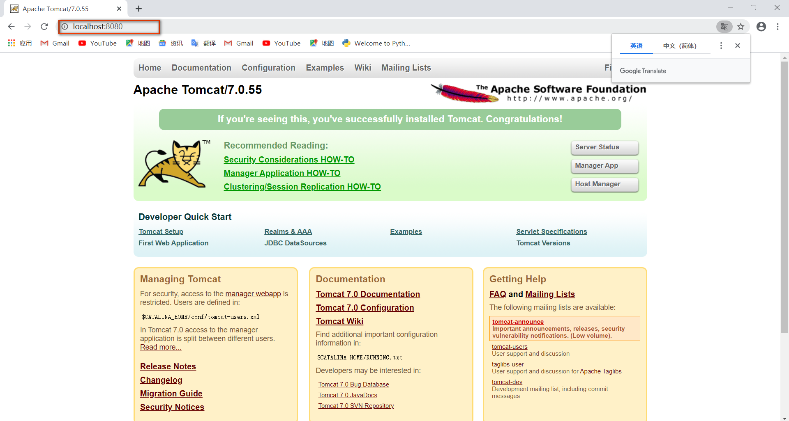The height and width of the screenshot is (421, 789).
Task: Open Manager Application HOW-TO link
Action: (x=282, y=173)
